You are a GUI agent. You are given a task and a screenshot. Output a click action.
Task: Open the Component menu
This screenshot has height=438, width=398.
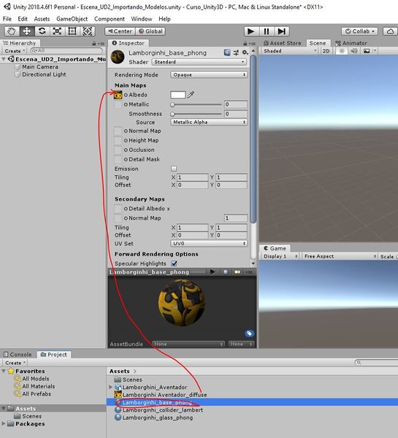coord(110,19)
